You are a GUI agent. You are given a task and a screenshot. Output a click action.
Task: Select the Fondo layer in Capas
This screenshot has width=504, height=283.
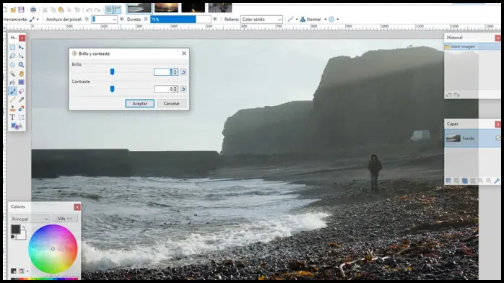tap(472, 138)
